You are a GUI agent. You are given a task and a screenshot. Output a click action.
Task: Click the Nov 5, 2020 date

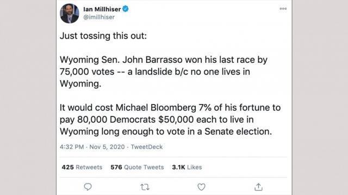(x=107, y=147)
